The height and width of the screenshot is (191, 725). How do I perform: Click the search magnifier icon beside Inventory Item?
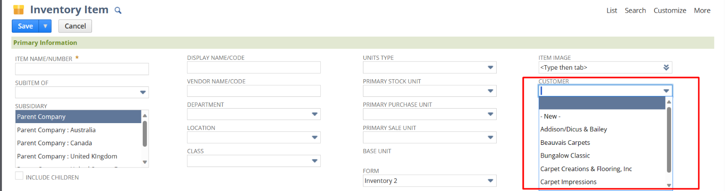(118, 10)
